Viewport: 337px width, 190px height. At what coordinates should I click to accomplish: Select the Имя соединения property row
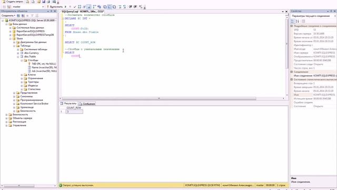pos(314,76)
